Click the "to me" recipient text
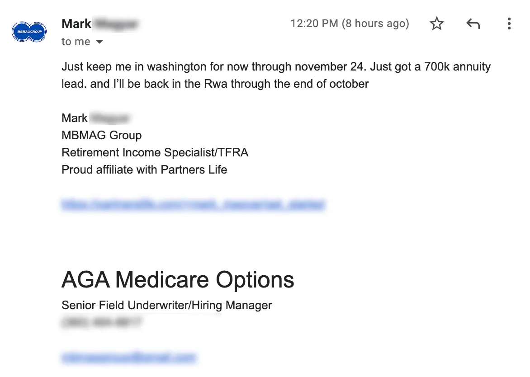Viewport: 530px width, 377px height. (76, 42)
